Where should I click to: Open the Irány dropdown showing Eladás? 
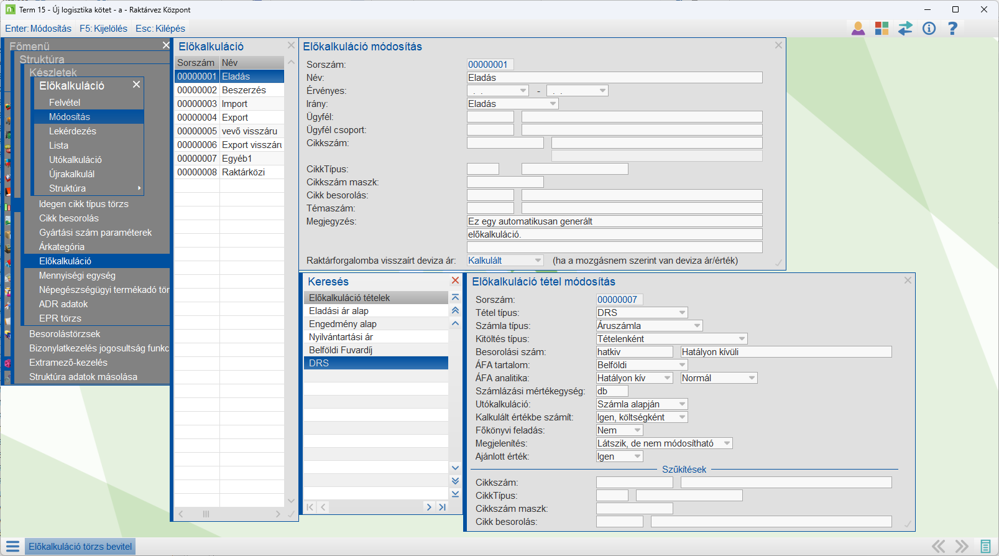(x=553, y=104)
